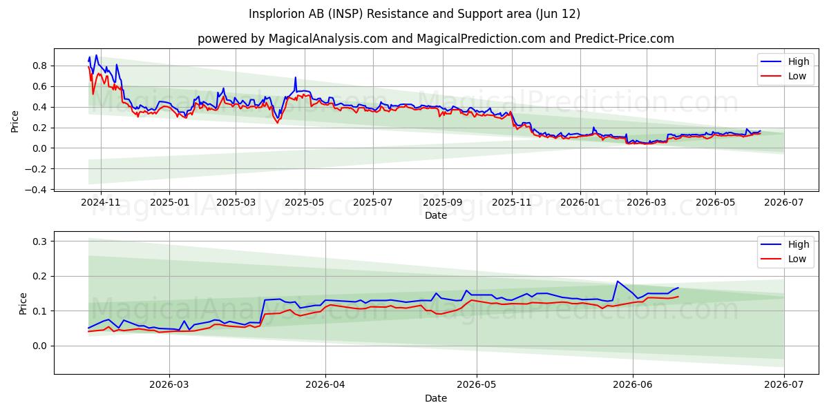Viewport: 829px width, 414px height.
Task: Click the '2024-11' x-axis label in top chart
Action: coord(101,203)
